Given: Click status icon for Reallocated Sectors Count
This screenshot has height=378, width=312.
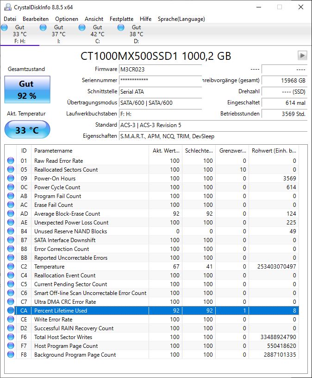Looking at the screenshot, I should (x=11, y=169).
